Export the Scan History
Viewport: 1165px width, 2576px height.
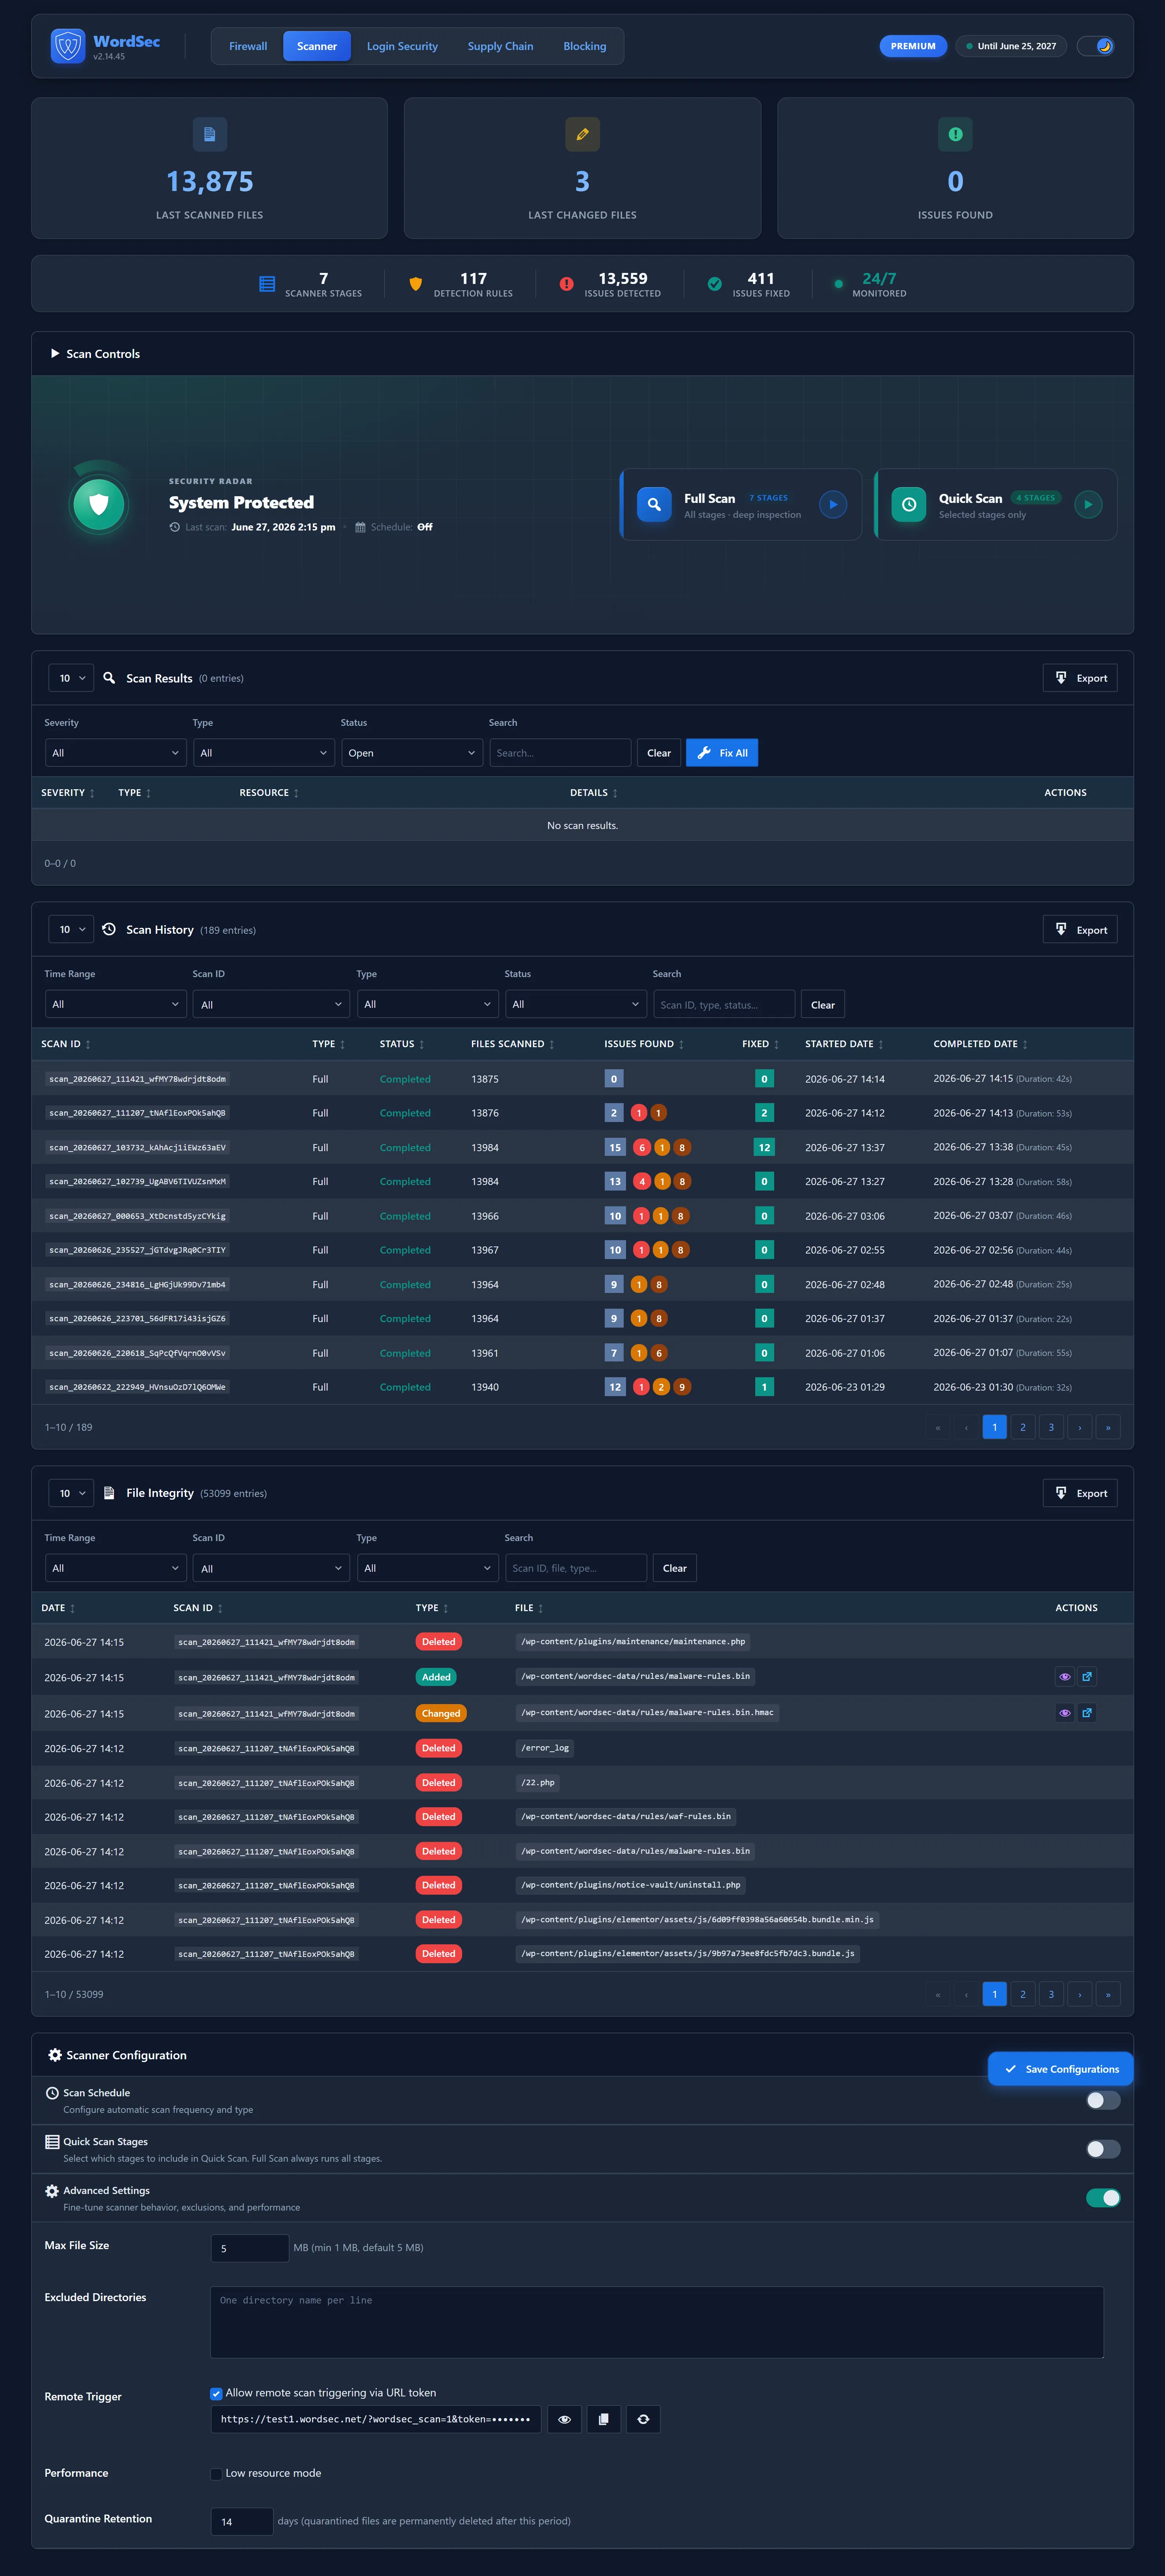tap(1080, 929)
